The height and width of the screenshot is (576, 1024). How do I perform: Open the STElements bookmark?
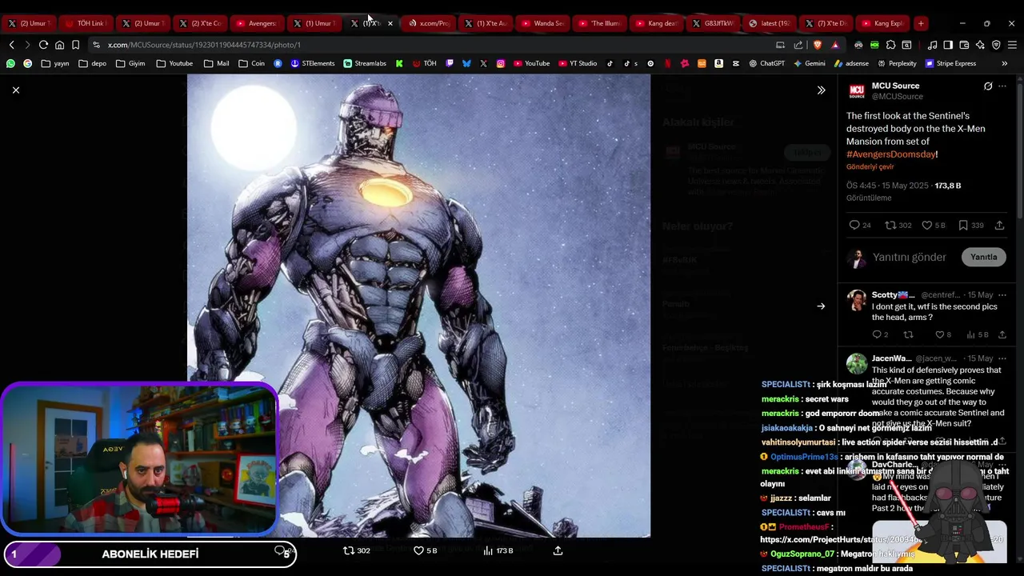[x=313, y=63]
